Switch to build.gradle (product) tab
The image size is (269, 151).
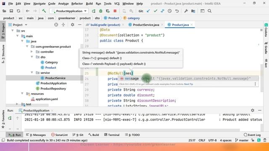click(105, 25)
